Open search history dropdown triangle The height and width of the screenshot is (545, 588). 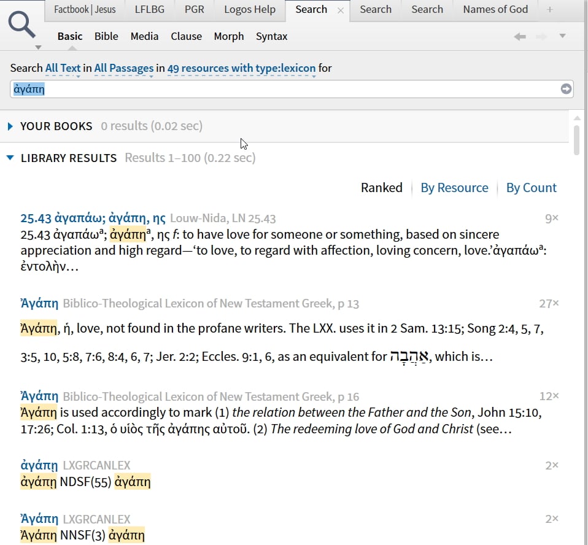pos(562,36)
